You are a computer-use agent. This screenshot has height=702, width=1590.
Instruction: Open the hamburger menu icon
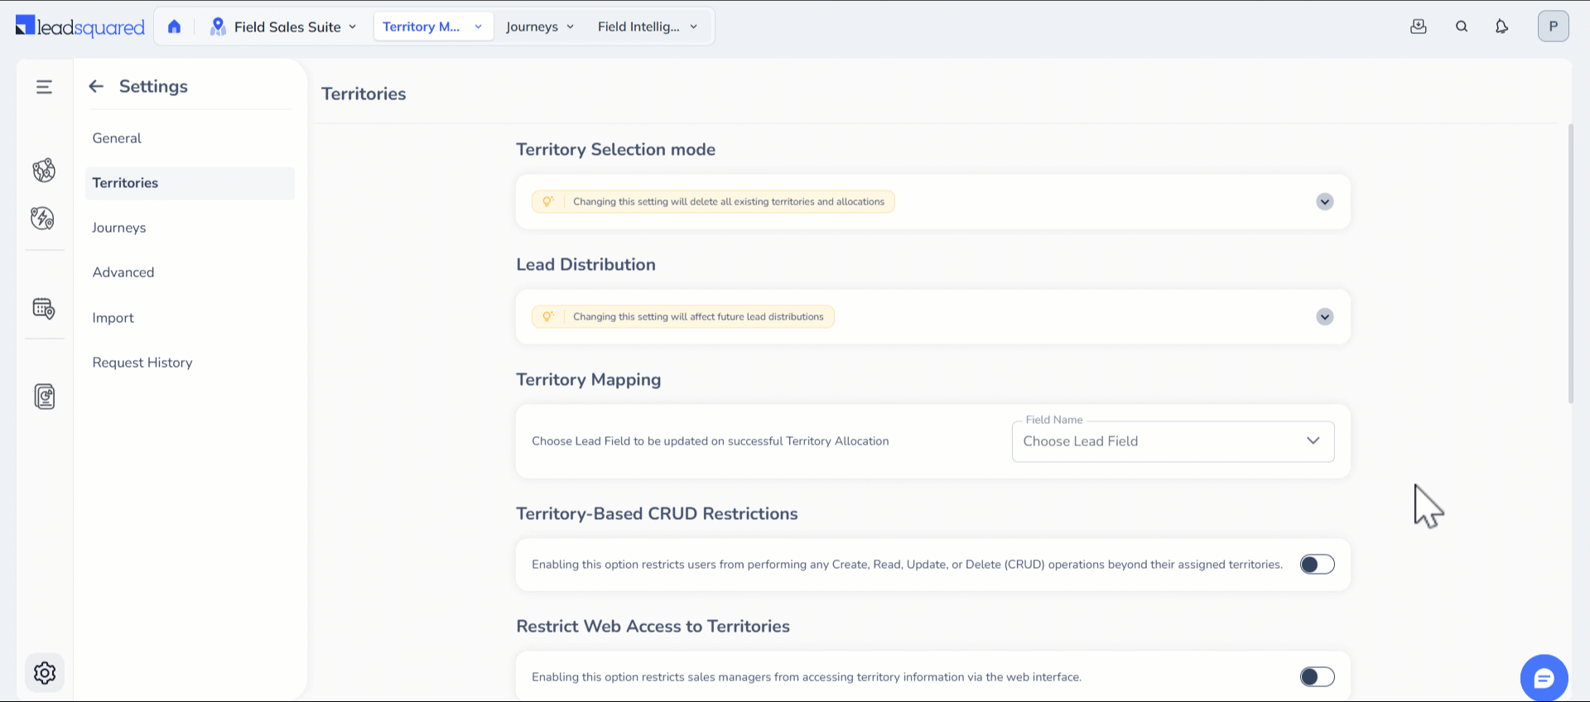coord(44,87)
